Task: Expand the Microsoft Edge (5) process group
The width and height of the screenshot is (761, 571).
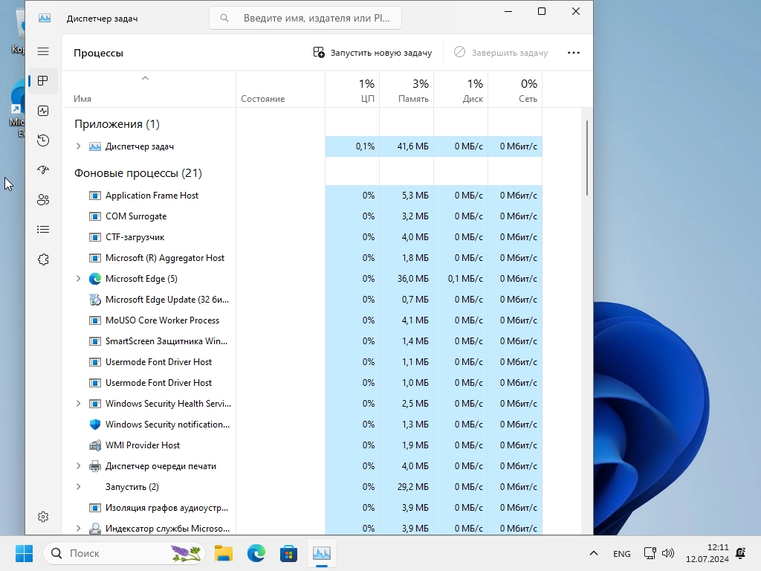Action: [79, 279]
